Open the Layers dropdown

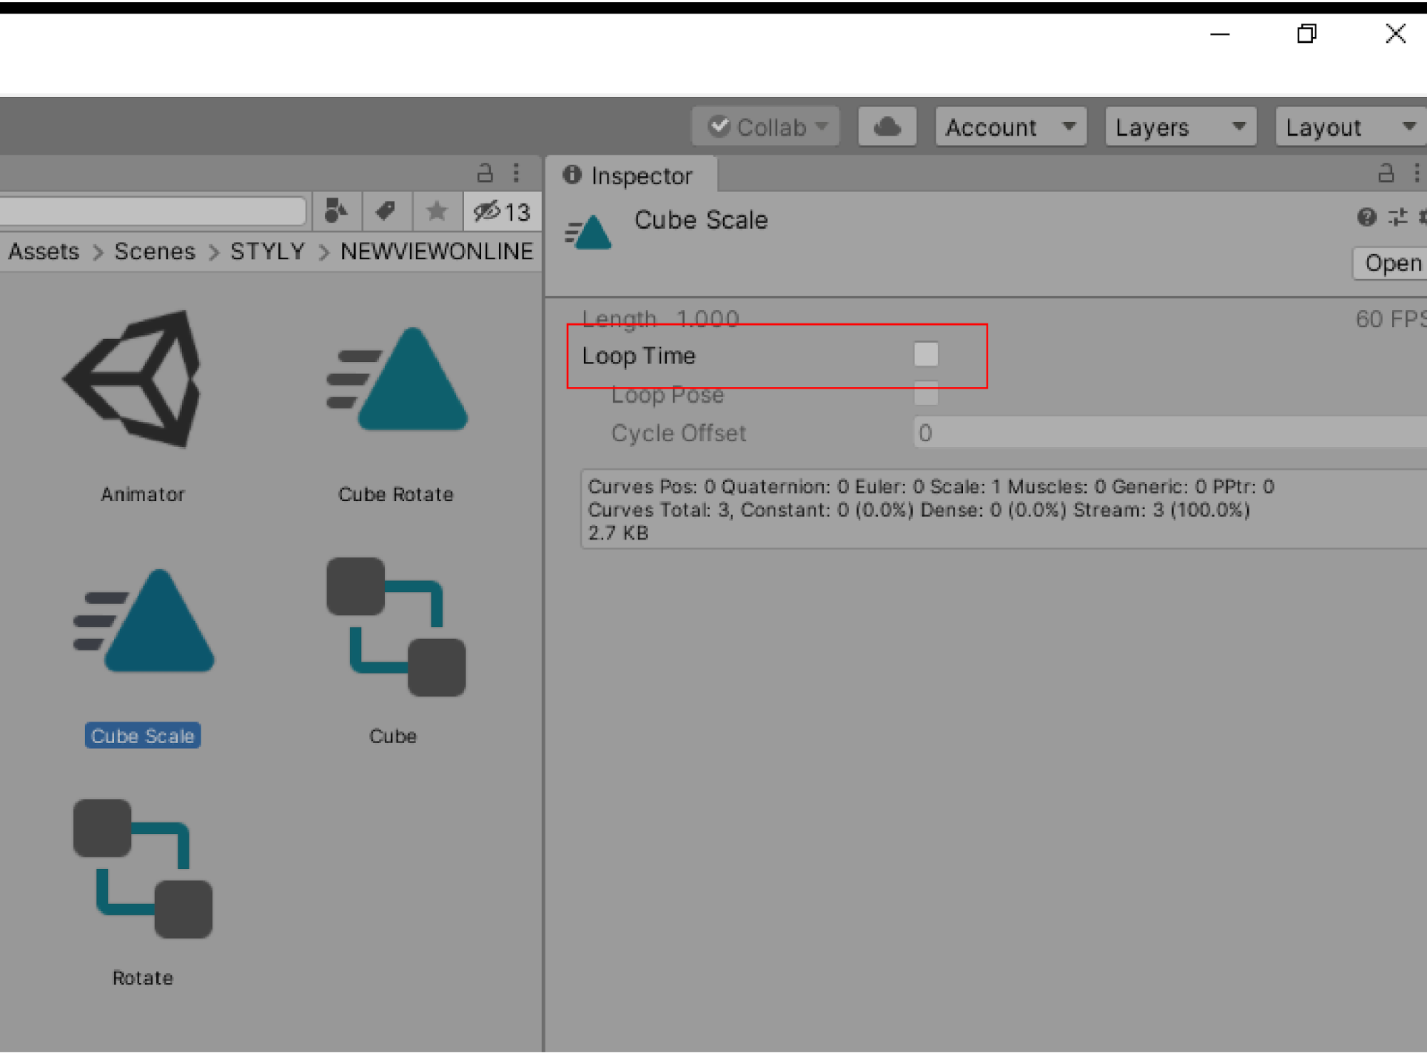click(1180, 127)
